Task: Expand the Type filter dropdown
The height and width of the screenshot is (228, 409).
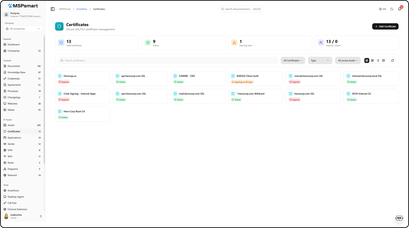Action: [x=320, y=60]
